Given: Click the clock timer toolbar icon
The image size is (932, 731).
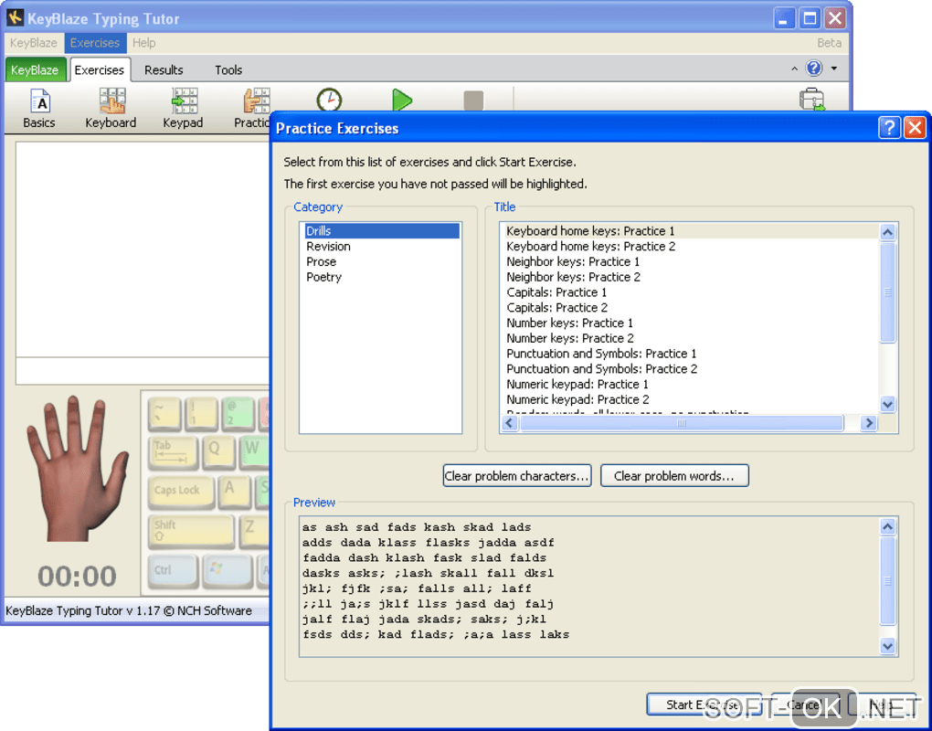Looking at the screenshot, I should 329,100.
